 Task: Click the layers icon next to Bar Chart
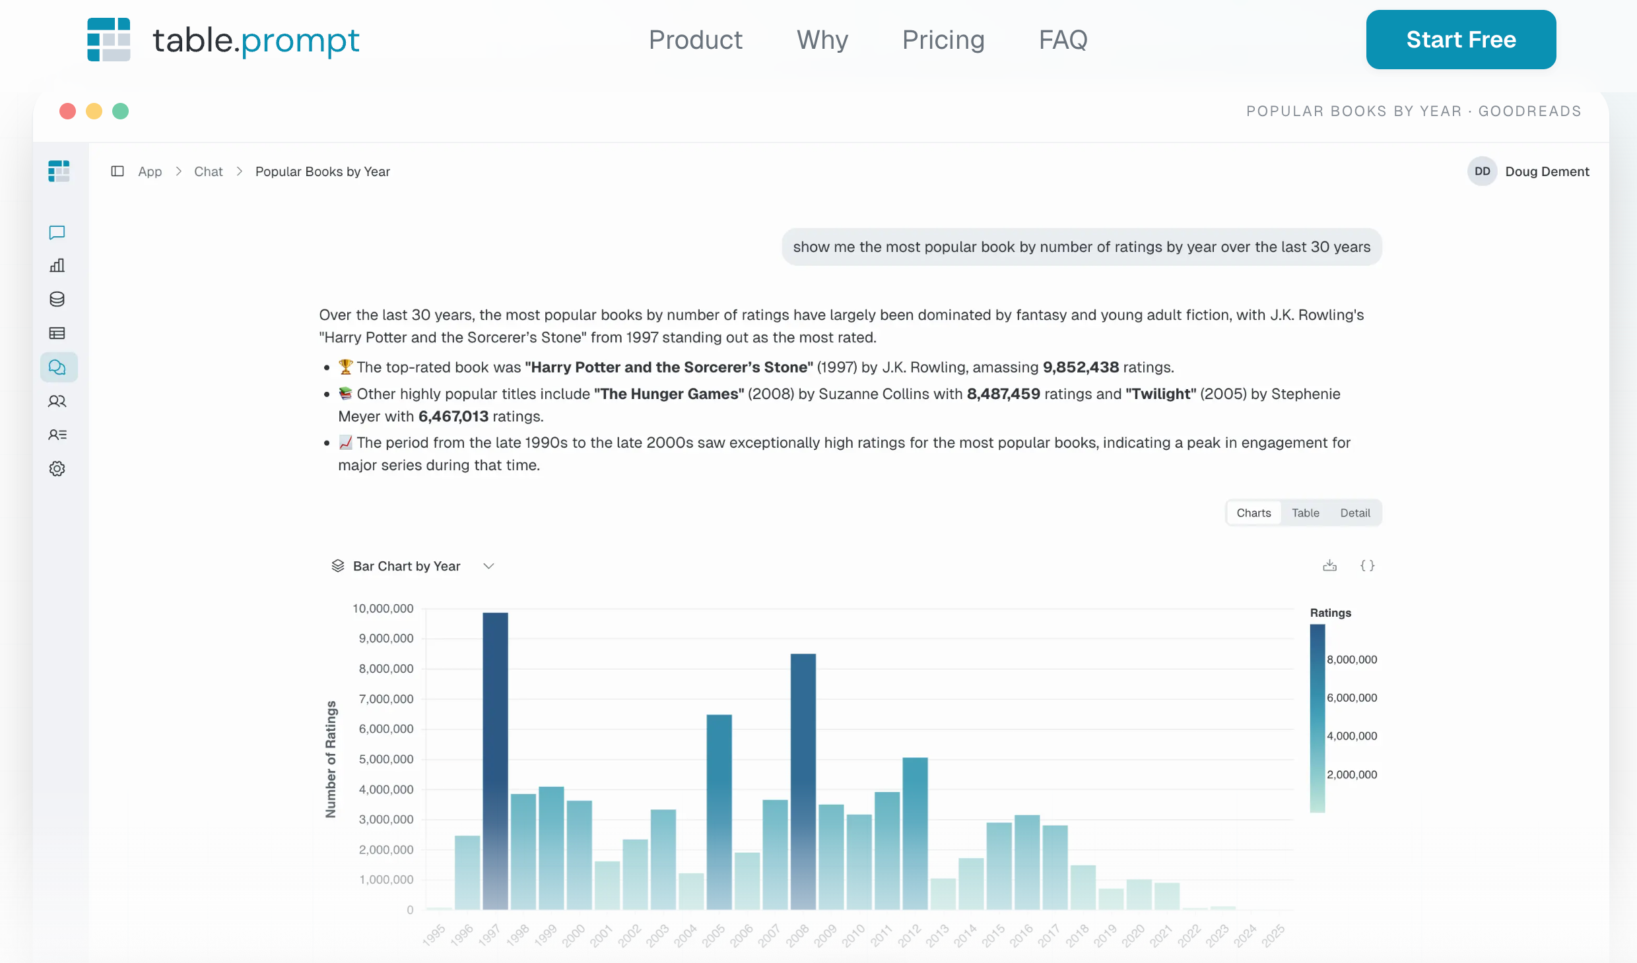click(338, 566)
